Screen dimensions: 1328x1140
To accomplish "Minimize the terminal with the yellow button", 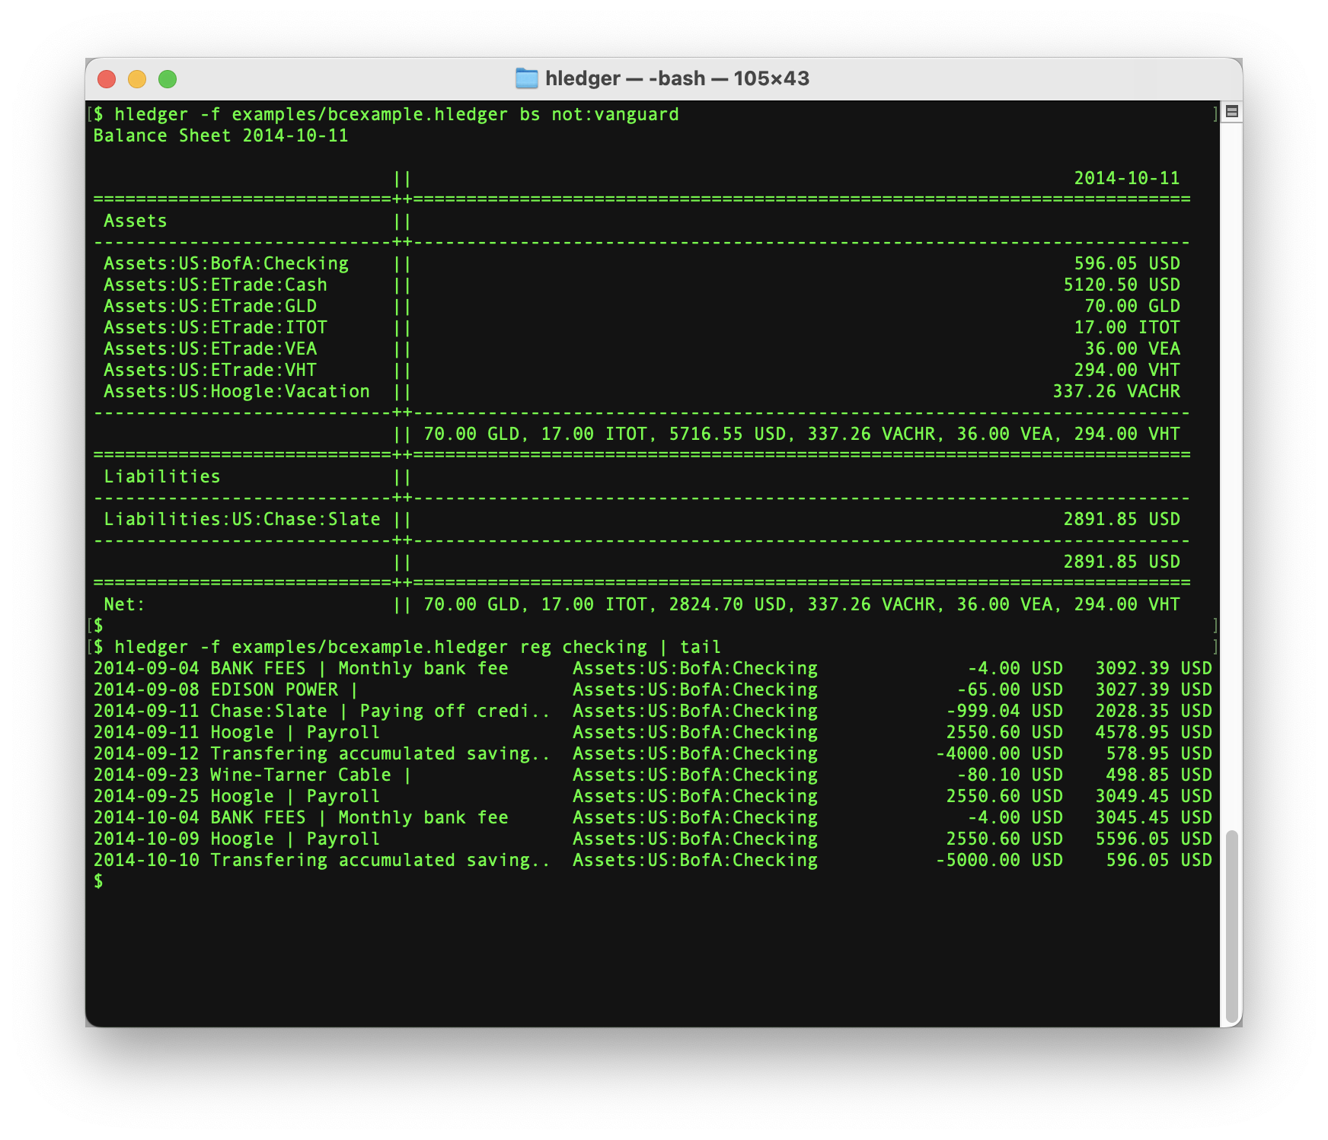I will tap(137, 79).
